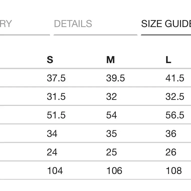Click the 34 value in S column
This screenshot has height=191, width=191.
point(52,134)
